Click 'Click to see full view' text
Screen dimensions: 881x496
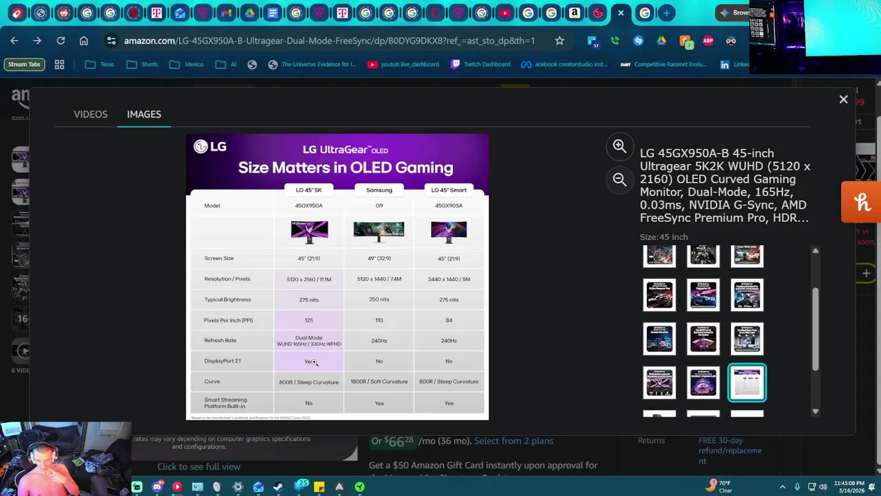tap(199, 466)
